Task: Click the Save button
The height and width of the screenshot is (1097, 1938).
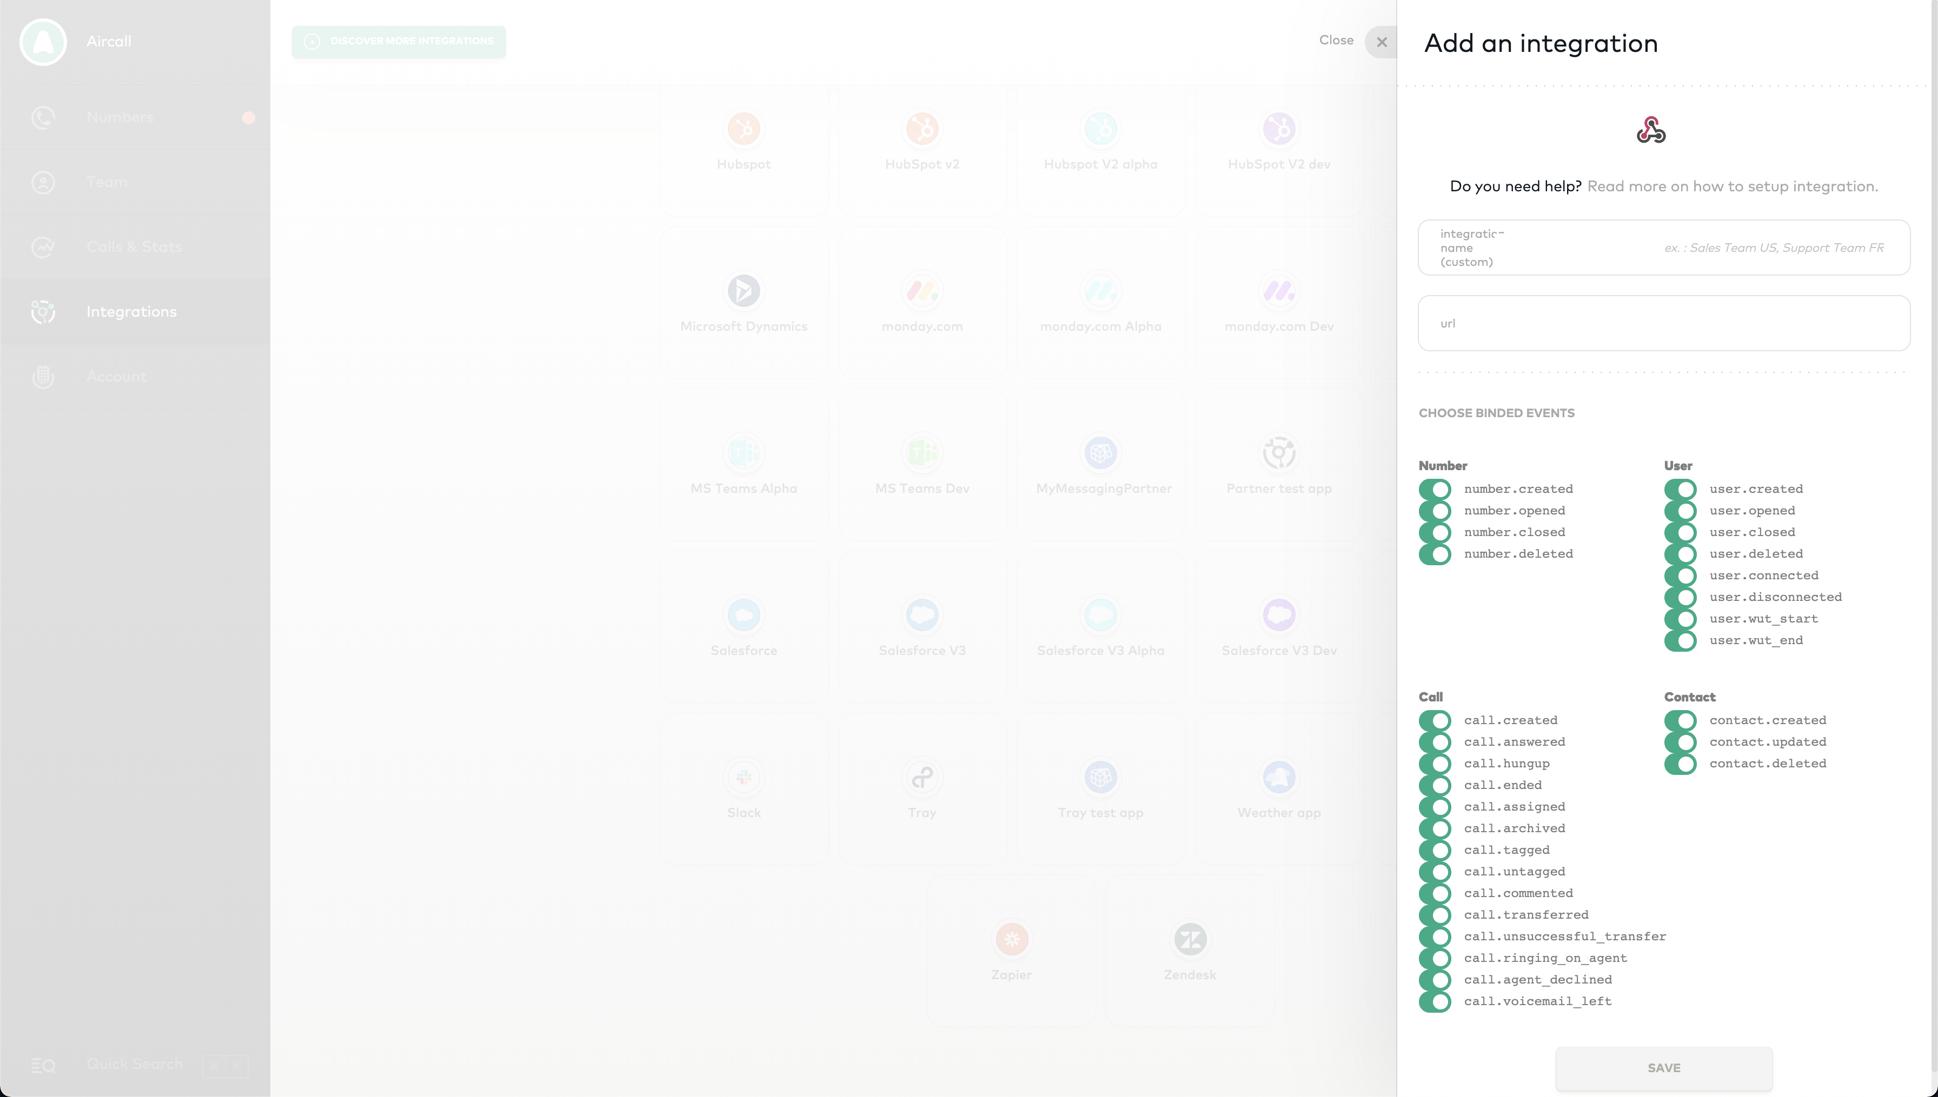Action: (1664, 1068)
